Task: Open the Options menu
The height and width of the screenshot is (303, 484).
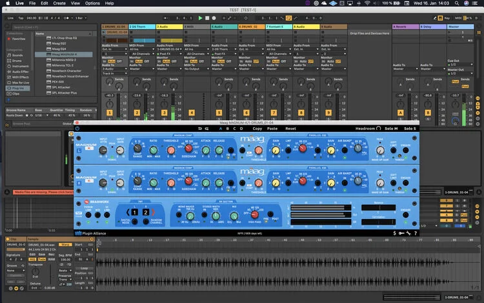Action: coord(92,3)
